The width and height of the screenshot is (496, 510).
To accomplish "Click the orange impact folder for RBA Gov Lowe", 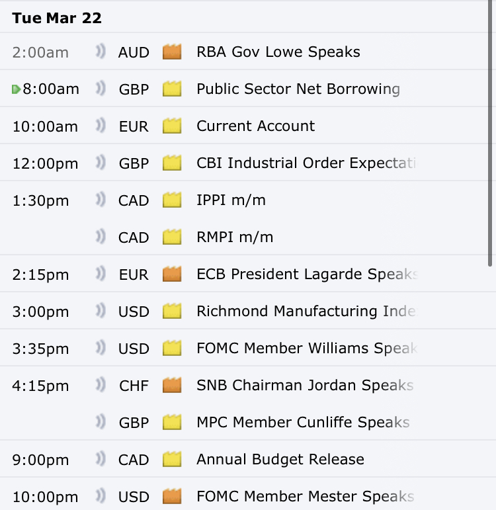I will (172, 52).
